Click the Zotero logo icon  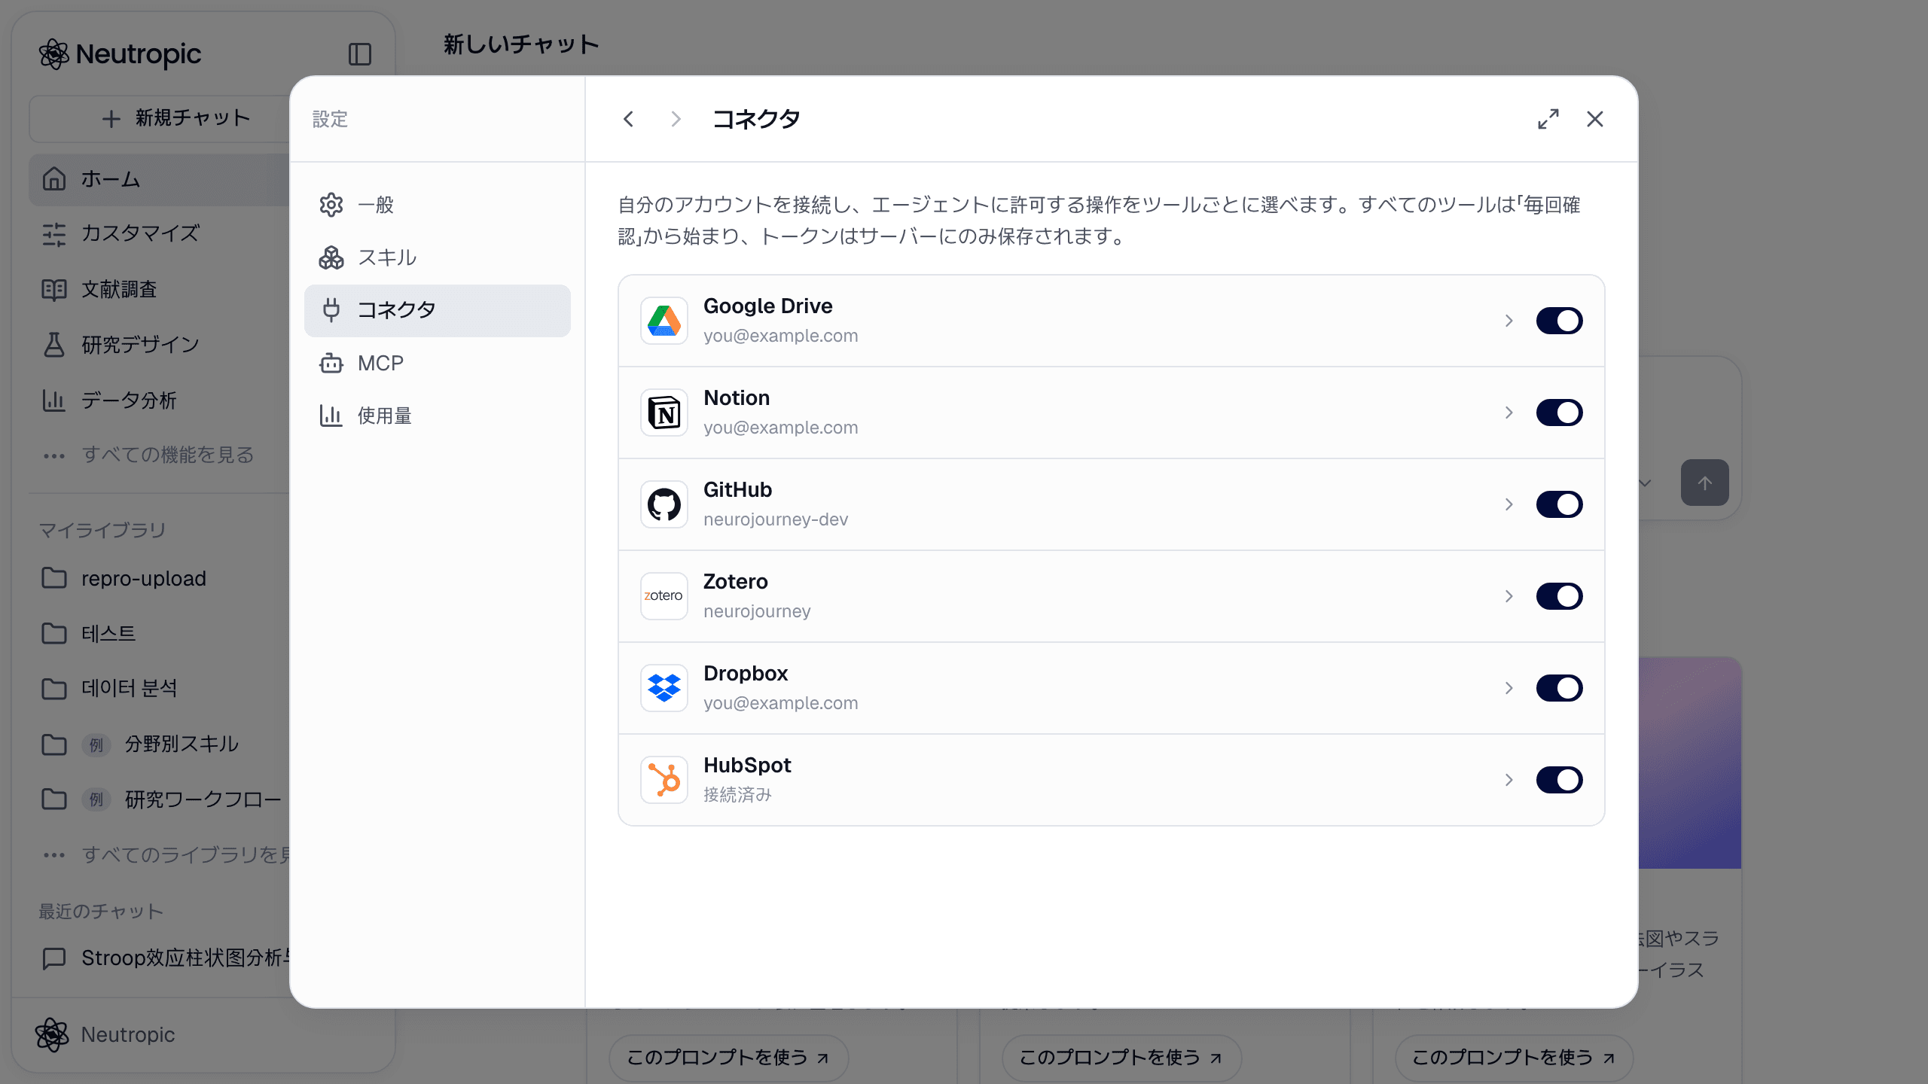coord(664,596)
